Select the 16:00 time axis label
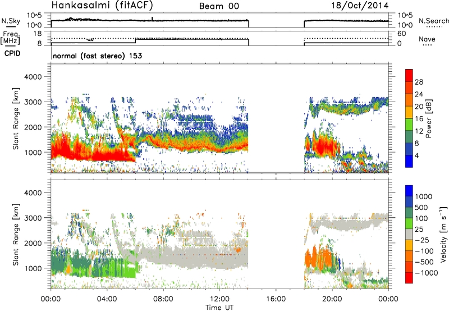The height and width of the screenshot is (311, 449). click(276, 299)
